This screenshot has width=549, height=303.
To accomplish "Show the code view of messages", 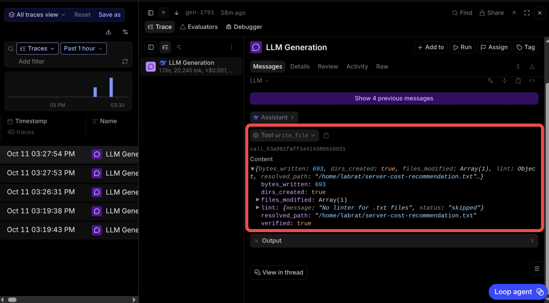I will click(x=532, y=81).
